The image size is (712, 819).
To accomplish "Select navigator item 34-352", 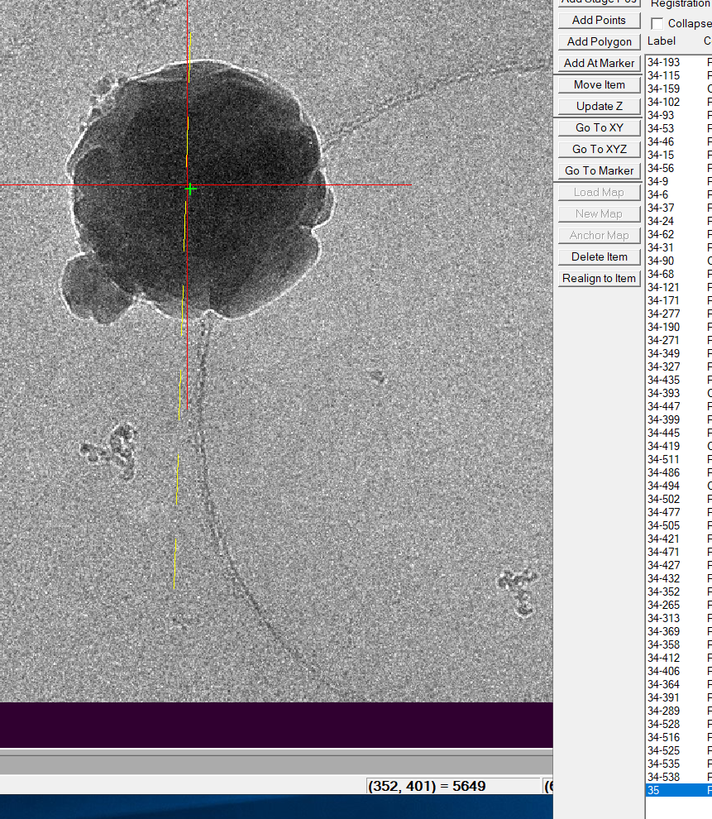I will [x=679, y=591].
